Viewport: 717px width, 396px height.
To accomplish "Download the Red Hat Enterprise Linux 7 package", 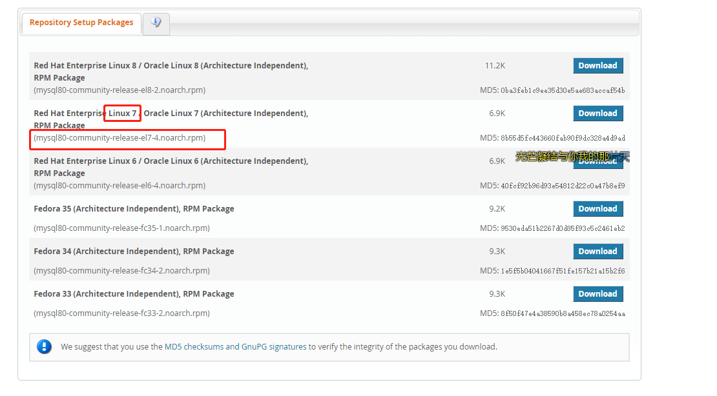I will (597, 113).
